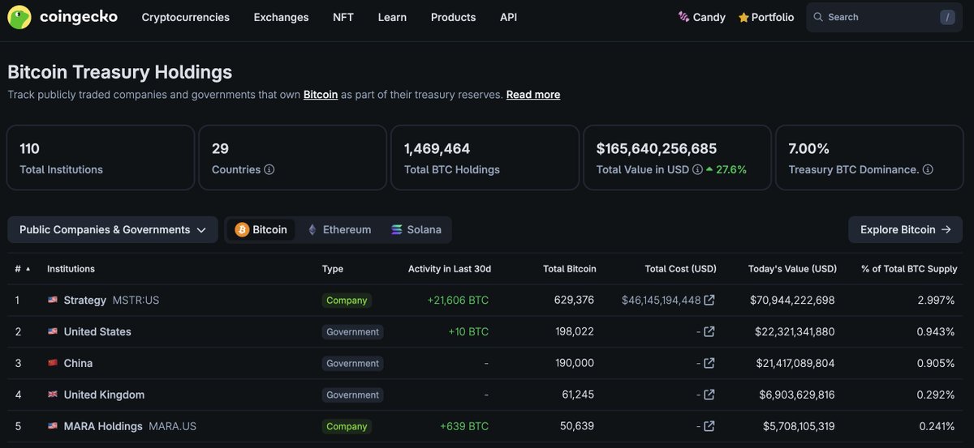Sort by Activity in Last 30d header
The image size is (974, 448).
(449, 269)
